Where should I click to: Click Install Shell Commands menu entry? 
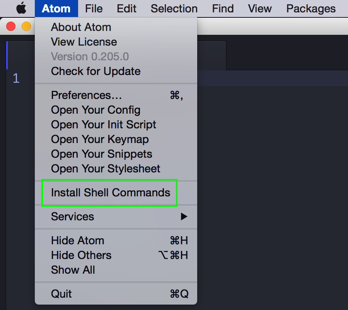[110, 192]
